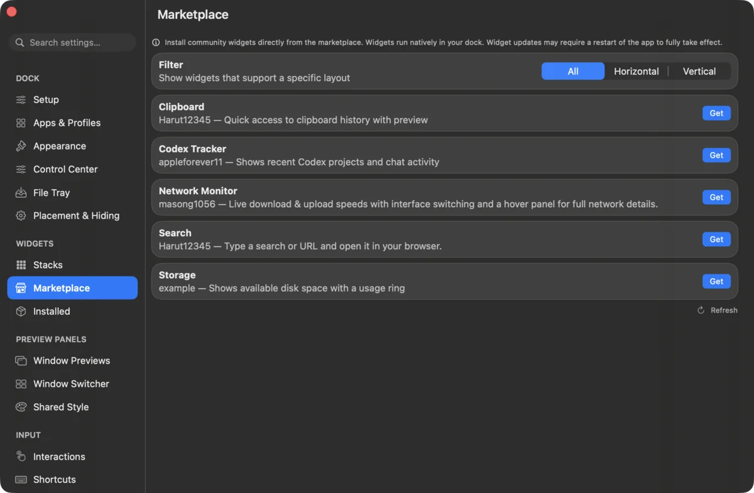Get the Search widget

pyautogui.click(x=716, y=239)
